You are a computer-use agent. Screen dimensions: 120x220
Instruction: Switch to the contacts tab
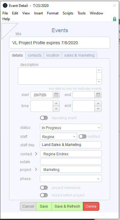coord(35,55)
